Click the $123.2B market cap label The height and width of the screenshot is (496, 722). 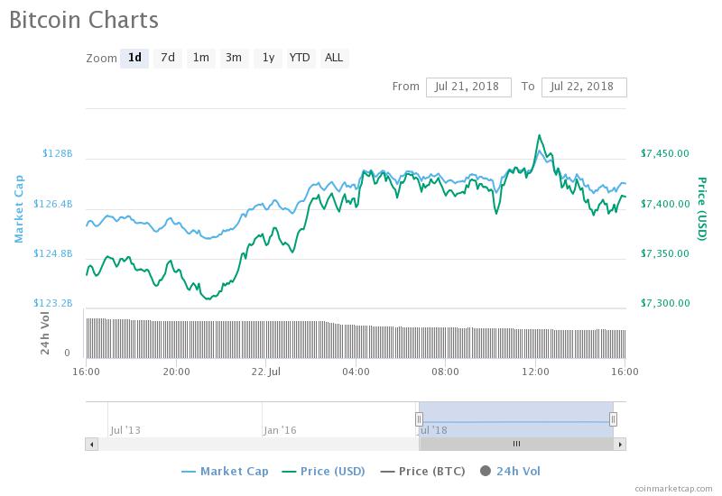[53, 303]
